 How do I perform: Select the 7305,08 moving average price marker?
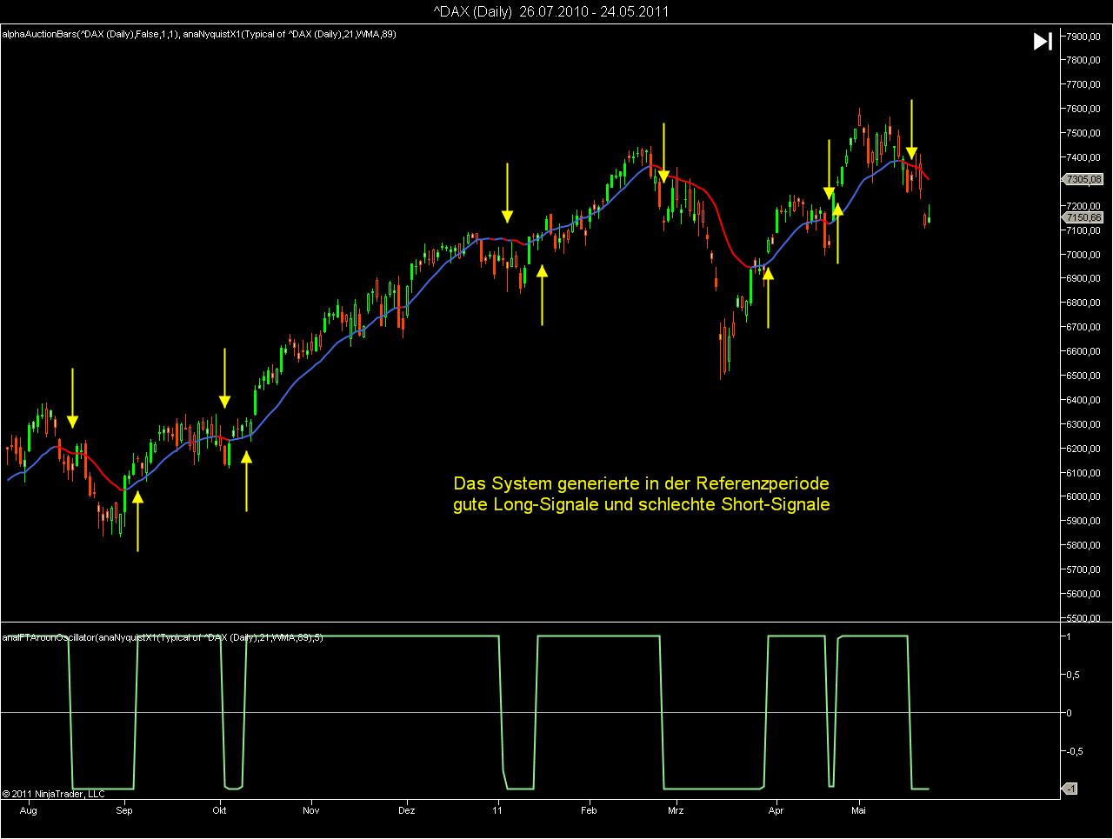click(x=1083, y=179)
